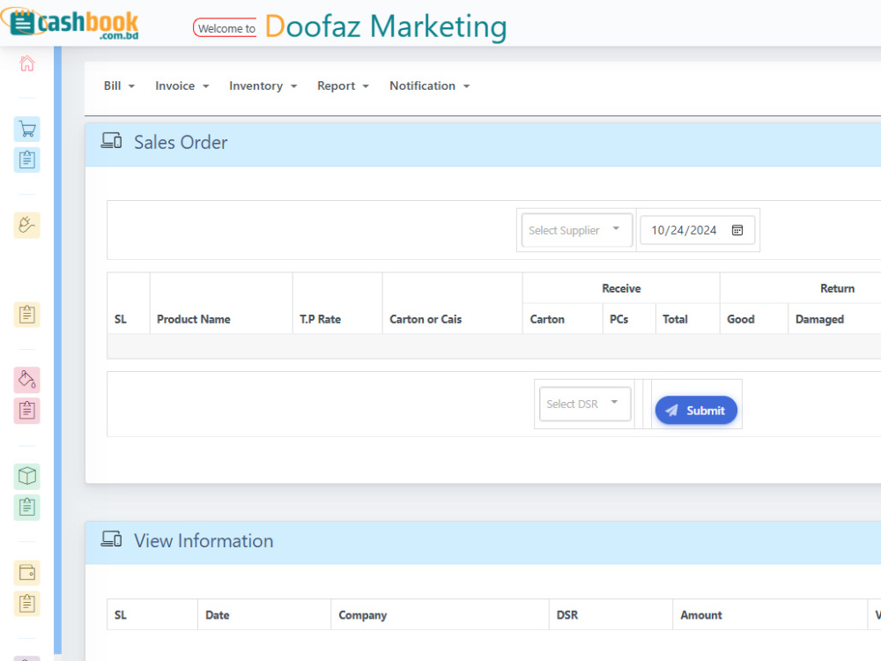Open the calendar picker icon in date field
881x661 pixels.
pos(737,230)
